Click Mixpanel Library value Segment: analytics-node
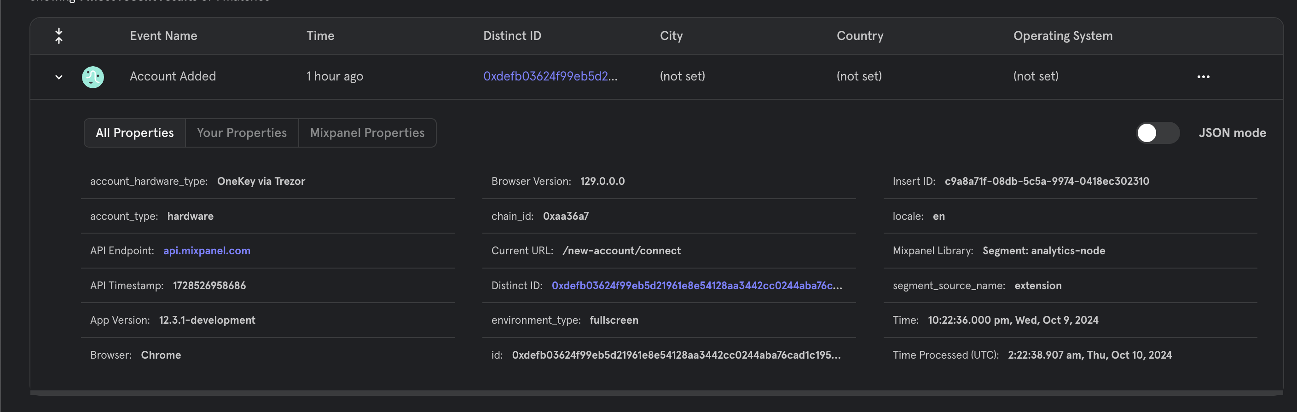 pyautogui.click(x=1044, y=251)
